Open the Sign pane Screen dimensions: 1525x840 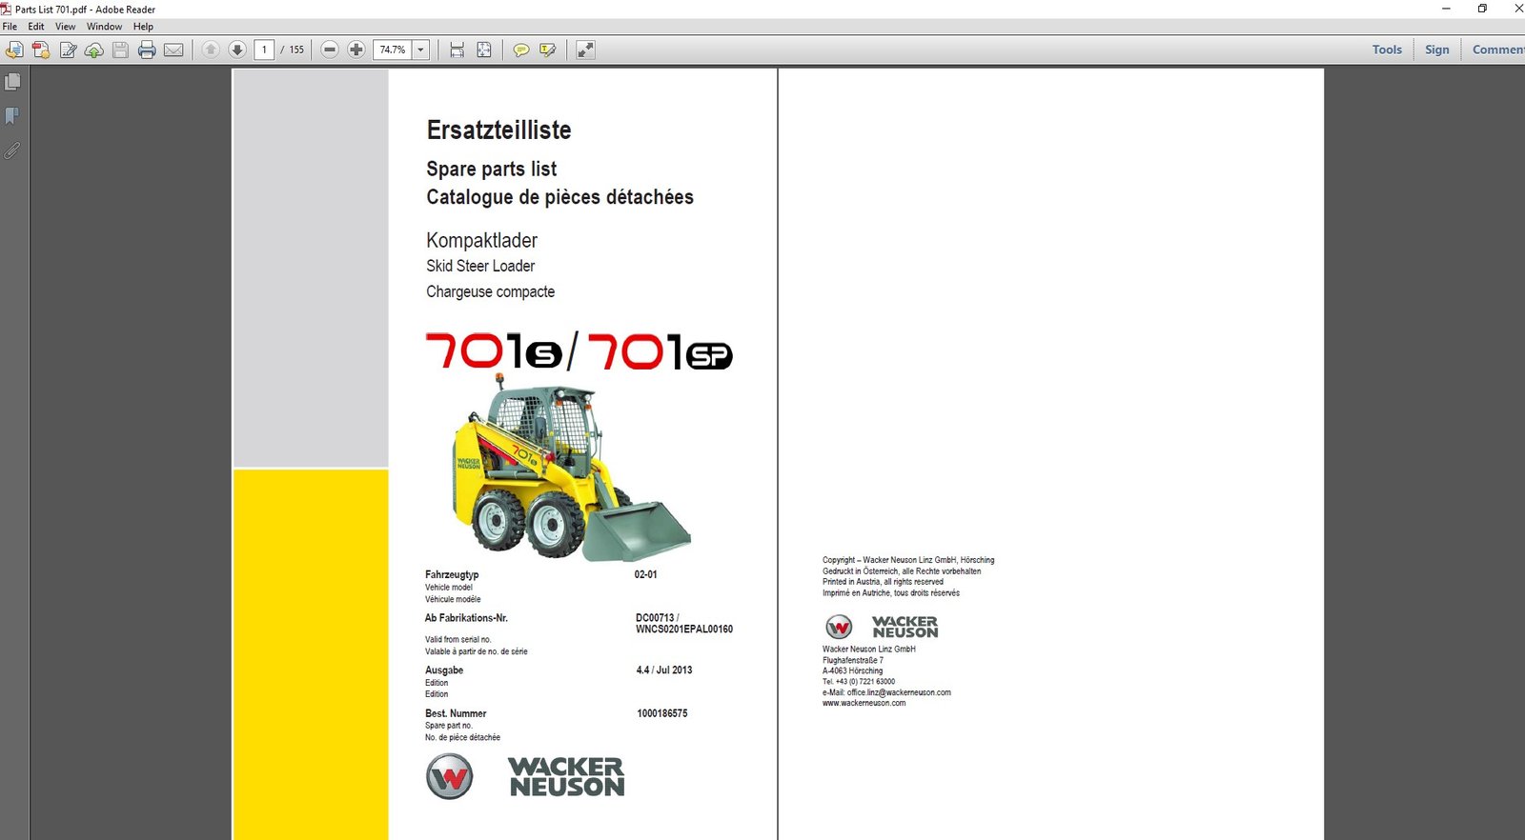coord(1436,50)
